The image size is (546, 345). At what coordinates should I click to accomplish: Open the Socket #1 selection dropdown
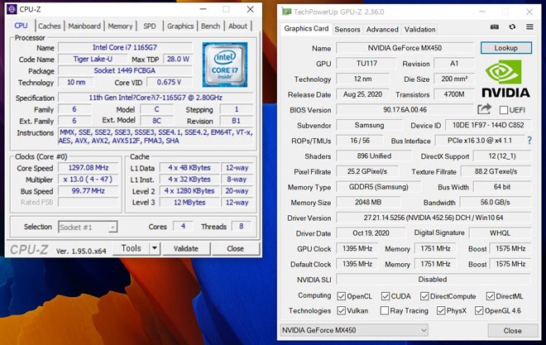pyautogui.click(x=88, y=227)
